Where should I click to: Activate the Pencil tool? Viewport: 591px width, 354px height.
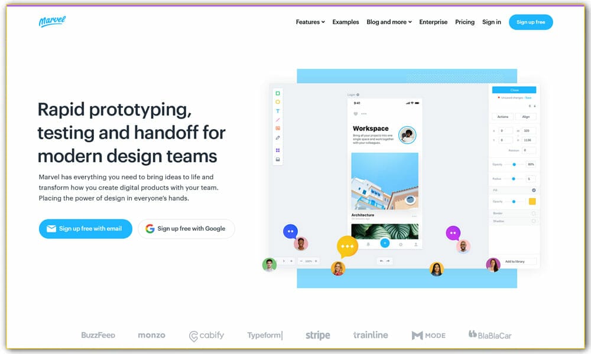pos(278,137)
